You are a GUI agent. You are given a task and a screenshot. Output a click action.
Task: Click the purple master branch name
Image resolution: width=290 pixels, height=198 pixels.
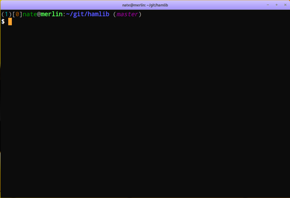coord(127,14)
